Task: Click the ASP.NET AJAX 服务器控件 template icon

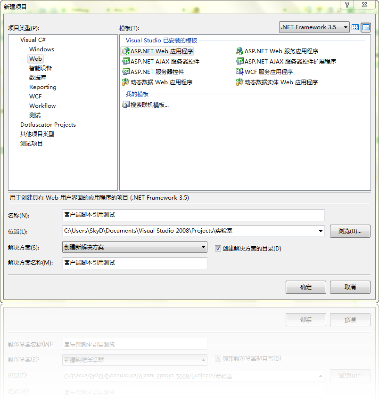Action: (126, 61)
